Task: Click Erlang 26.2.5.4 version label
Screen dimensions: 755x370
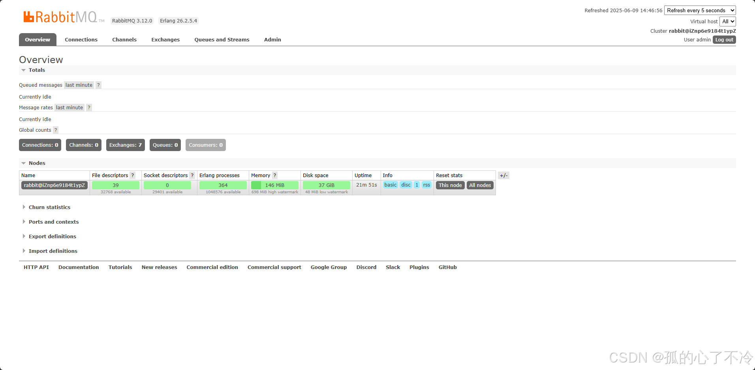Action: 178,21
